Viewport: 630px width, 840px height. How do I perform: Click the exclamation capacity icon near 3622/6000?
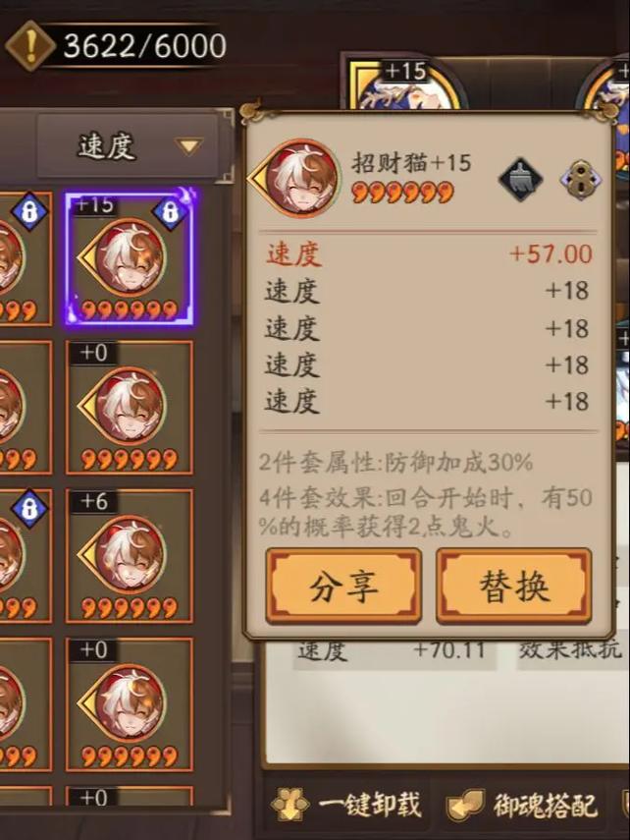[30, 45]
